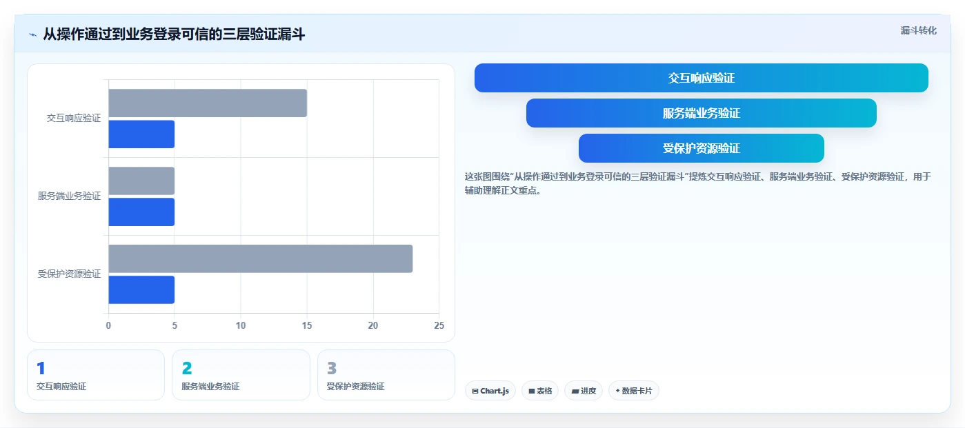Select the 受保护资源验证 funnel stage bar
Screen dimensions: 965x428
point(701,148)
